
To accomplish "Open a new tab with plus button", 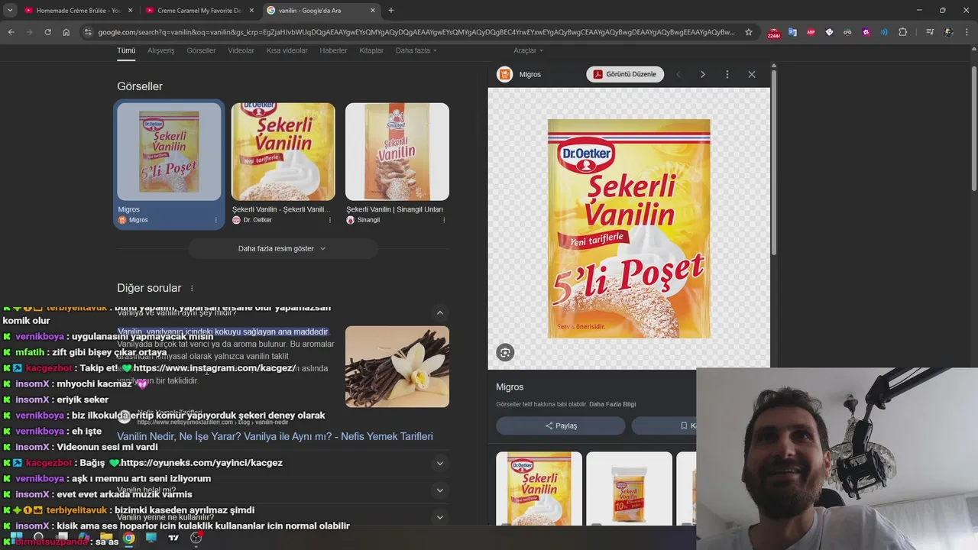I will pyautogui.click(x=391, y=10).
